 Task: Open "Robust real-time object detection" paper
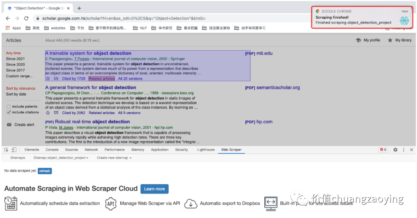(x=92, y=122)
